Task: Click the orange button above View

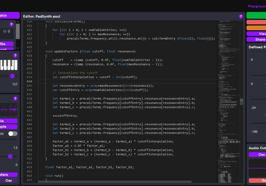Action: pyautogui.click(x=256, y=28)
